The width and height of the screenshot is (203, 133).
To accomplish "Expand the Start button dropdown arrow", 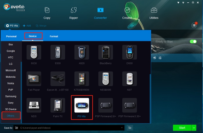I will coord(194,128).
